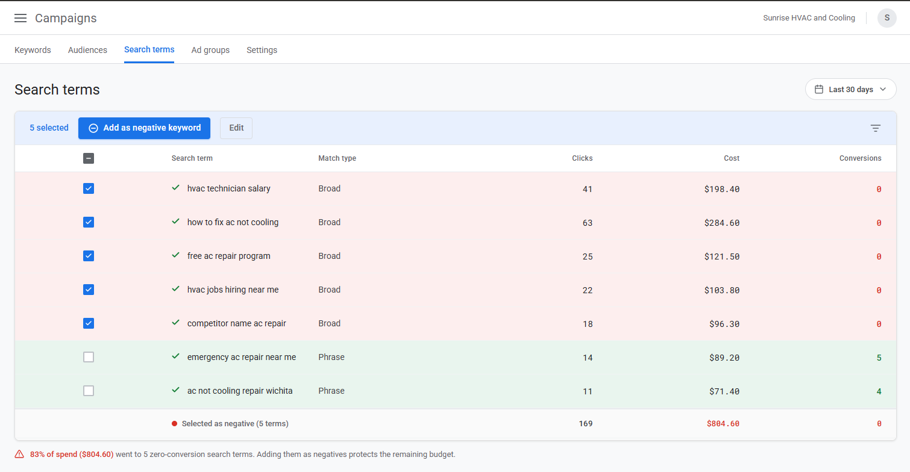Image resolution: width=910 pixels, height=472 pixels.
Task: Sort by the Clicks column header
Action: point(582,158)
